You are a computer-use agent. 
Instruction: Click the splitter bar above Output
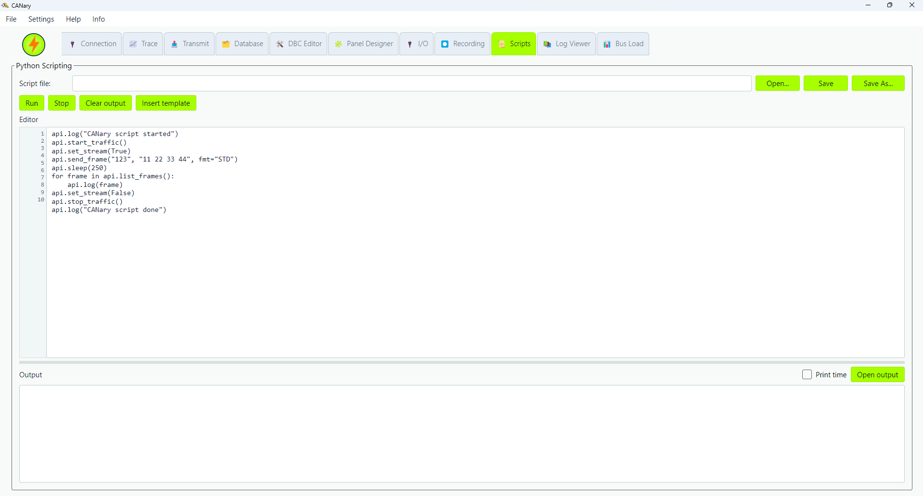click(x=462, y=362)
